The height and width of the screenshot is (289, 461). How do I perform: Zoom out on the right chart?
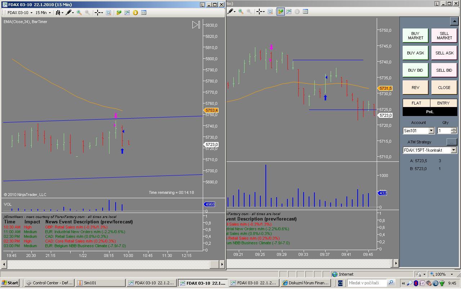tap(249, 12)
